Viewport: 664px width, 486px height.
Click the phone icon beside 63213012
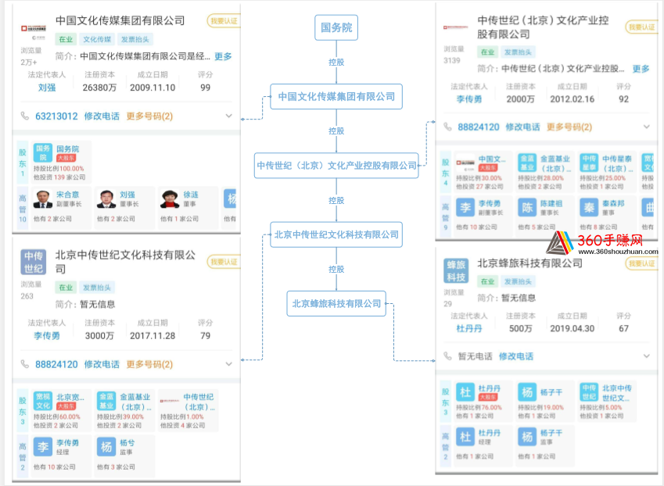(25, 116)
